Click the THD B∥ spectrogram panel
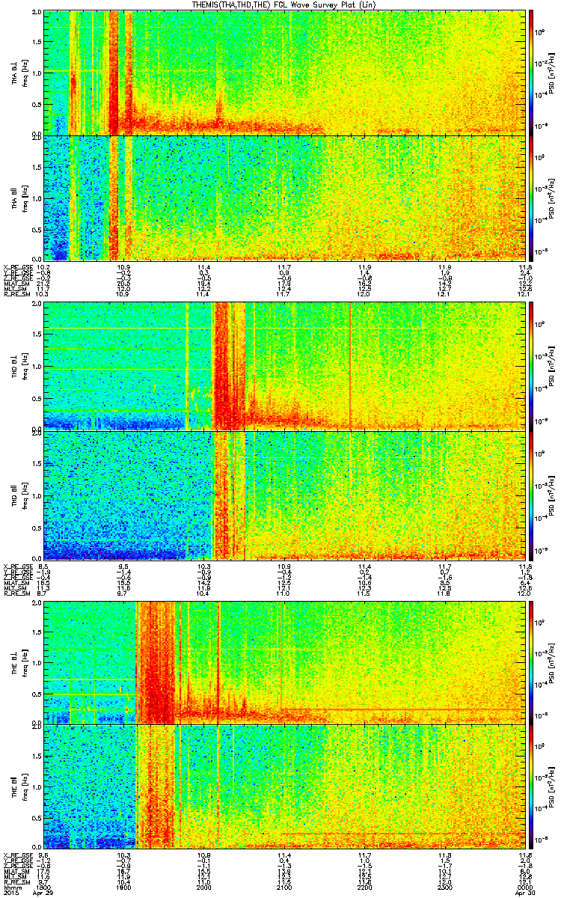Viewport: 561px width, 898px height. click(283, 495)
